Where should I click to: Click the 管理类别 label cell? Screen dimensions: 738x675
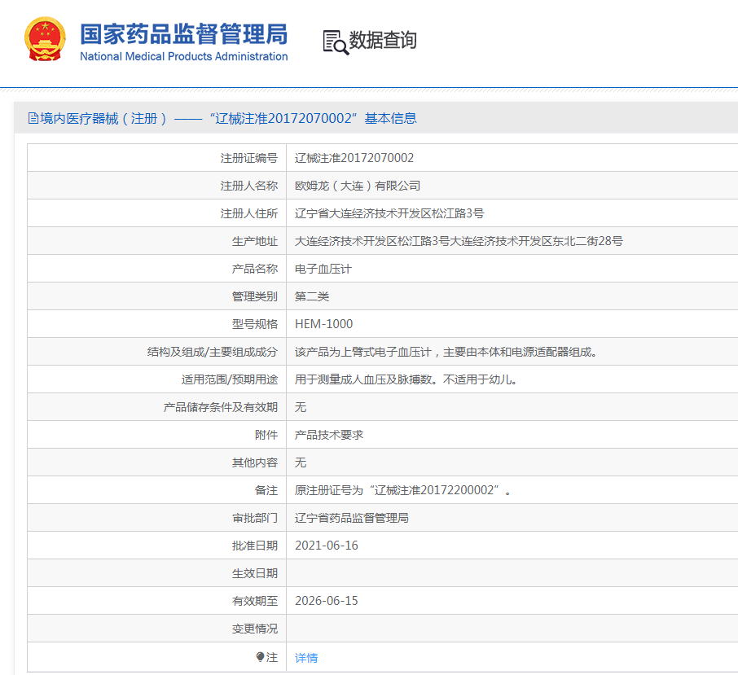pyautogui.click(x=156, y=296)
